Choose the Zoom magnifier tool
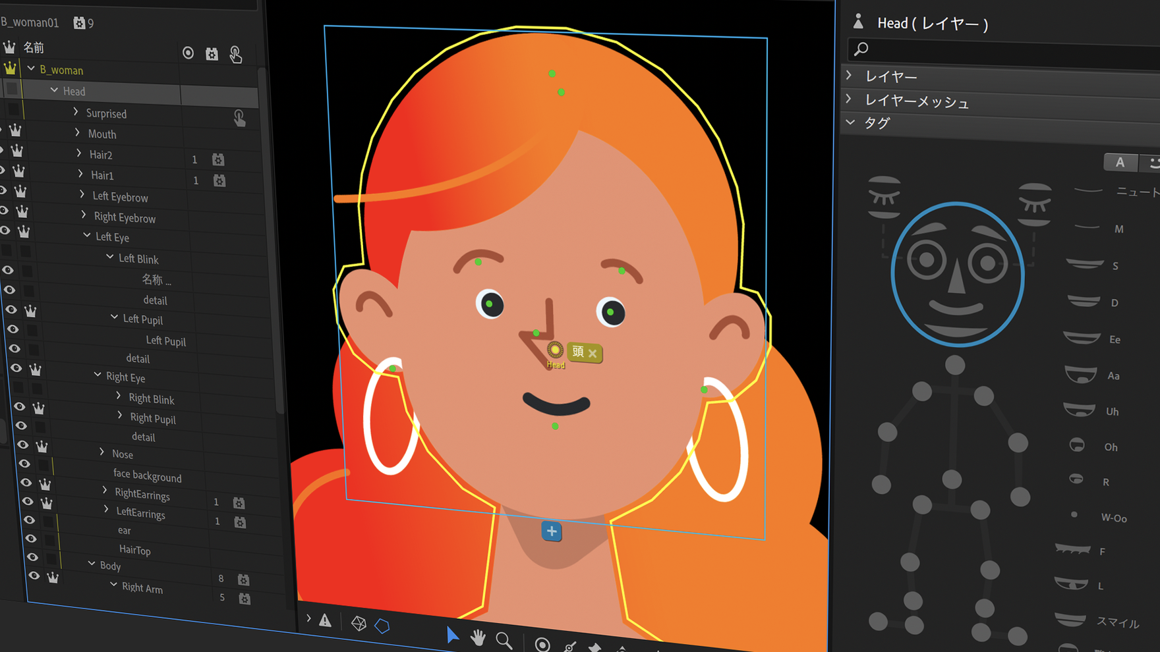This screenshot has height=652, width=1160. click(504, 640)
